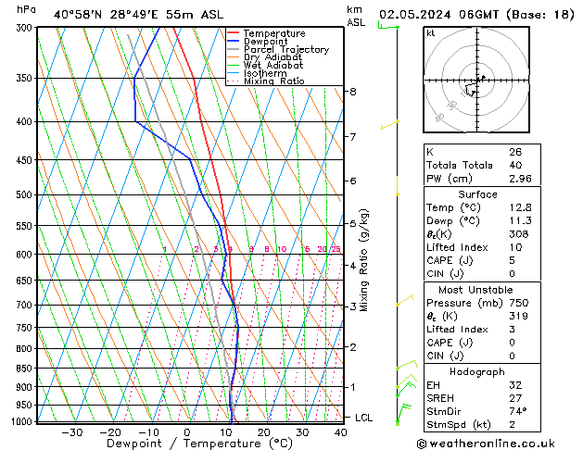The image size is (583, 450).
Task: Click the yellow wind barb at 400 hPa
Action: 389,125
